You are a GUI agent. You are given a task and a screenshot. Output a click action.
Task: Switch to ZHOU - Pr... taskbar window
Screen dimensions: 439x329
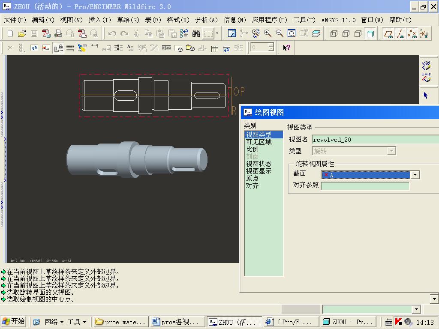pos(347,322)
